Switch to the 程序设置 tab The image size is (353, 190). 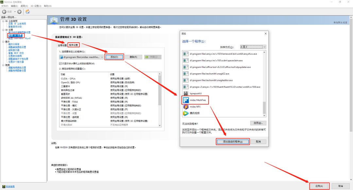(74, 45)
